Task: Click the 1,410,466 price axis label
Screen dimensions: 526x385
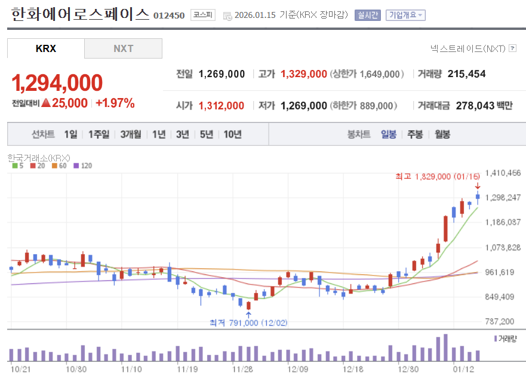Action: click(x=503, y=173)
